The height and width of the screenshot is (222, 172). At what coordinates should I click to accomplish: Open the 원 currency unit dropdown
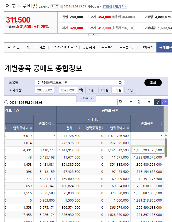(x=144, y=102)
